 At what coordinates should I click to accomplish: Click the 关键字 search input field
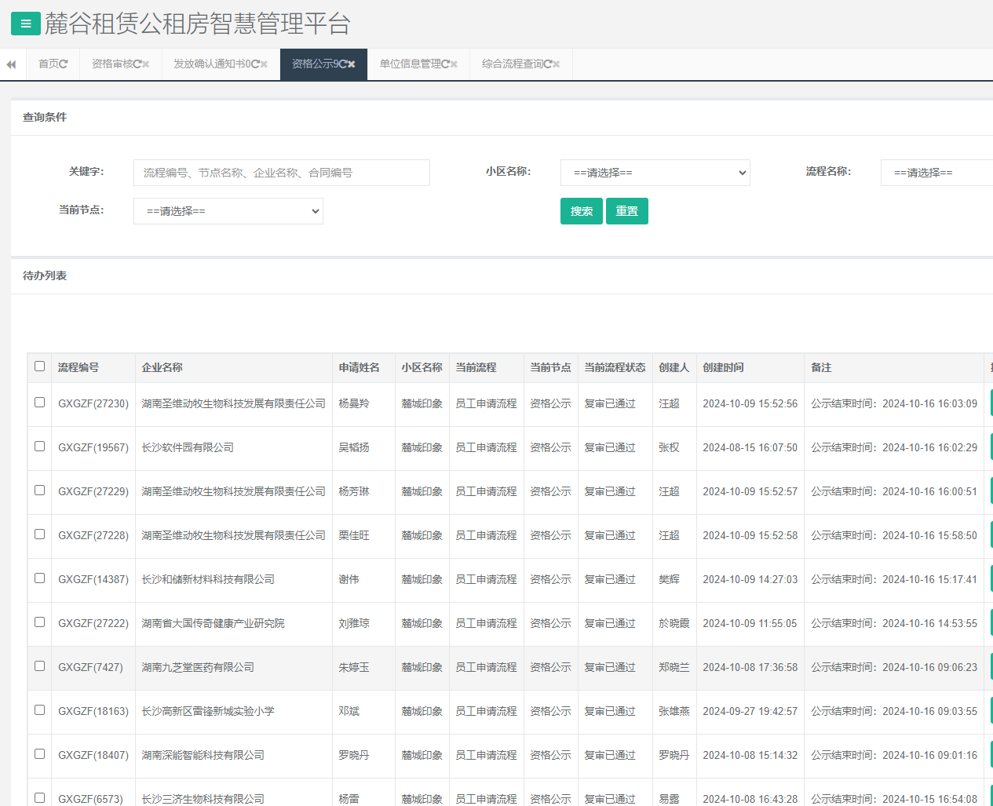click(x=281, y=173)
